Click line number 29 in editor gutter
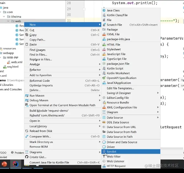Viewport: 184px width, 173px height. coord(69,9)
